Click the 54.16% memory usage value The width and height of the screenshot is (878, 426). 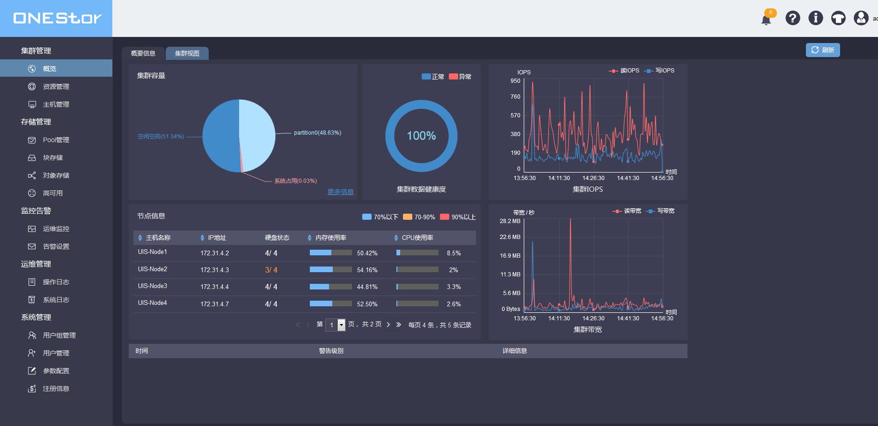(x=367, y=270)
